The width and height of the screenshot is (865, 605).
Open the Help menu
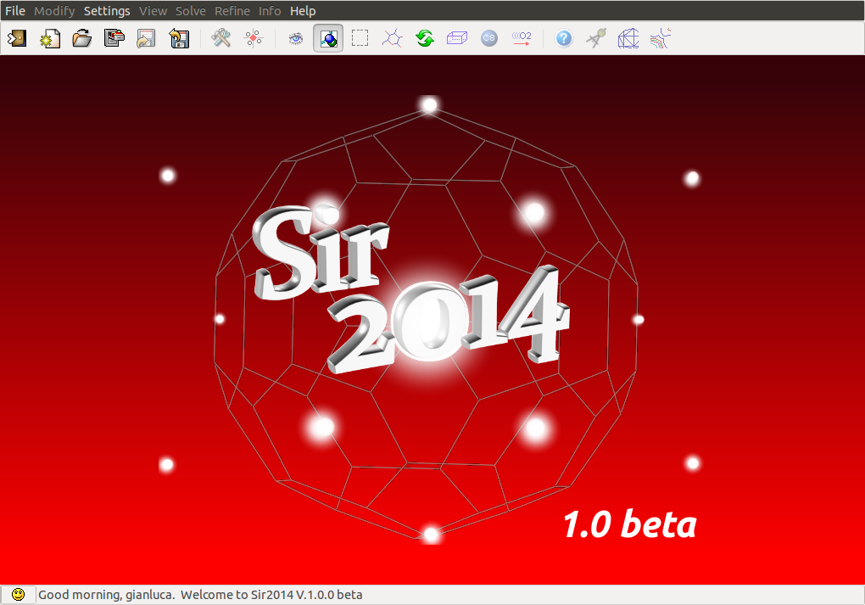[303, 11]
